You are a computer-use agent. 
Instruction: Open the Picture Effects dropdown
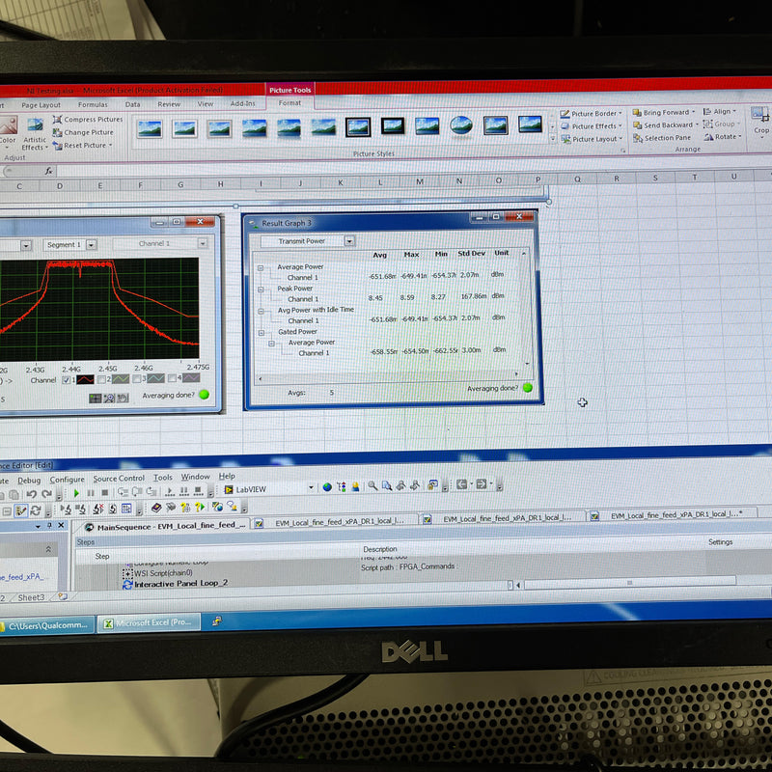[x=591, y=126]
